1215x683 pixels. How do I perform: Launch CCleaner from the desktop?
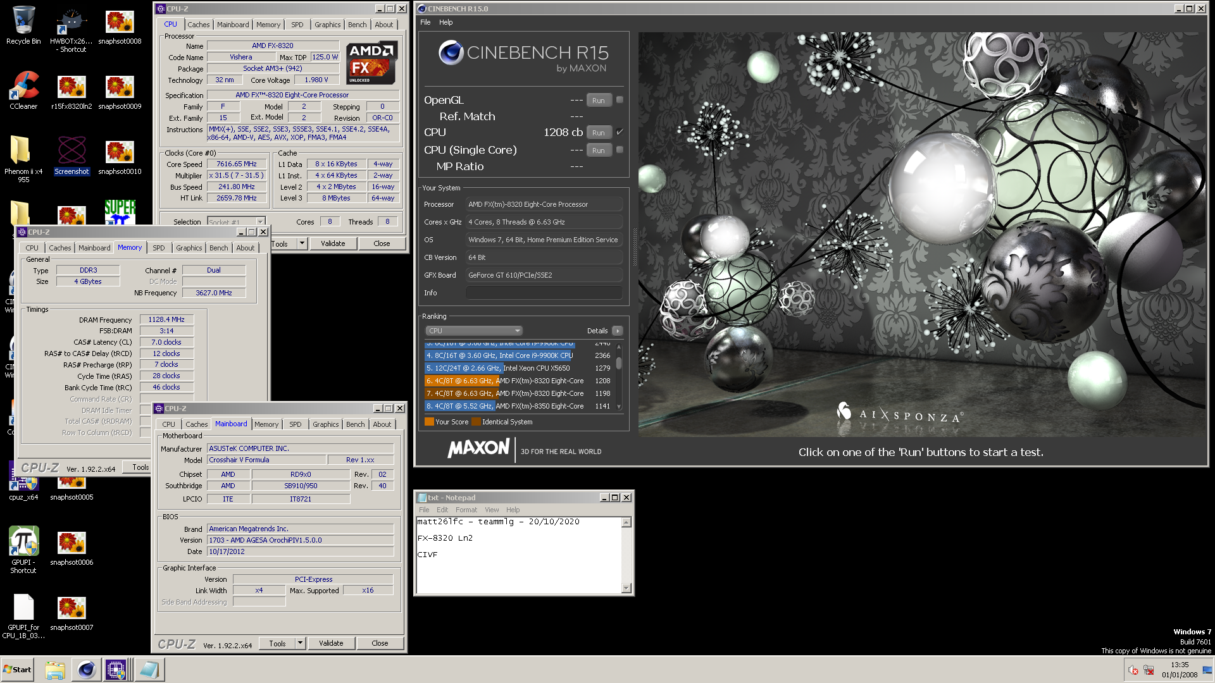click(x=23, y=90)
